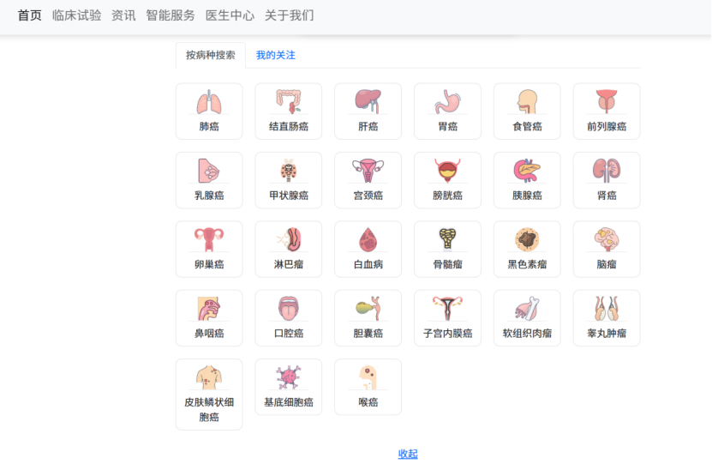The height and width of the screenshot is (476, 712).
Task: Open the breast cancer (乳腺癌) icon
Action: 209,171
